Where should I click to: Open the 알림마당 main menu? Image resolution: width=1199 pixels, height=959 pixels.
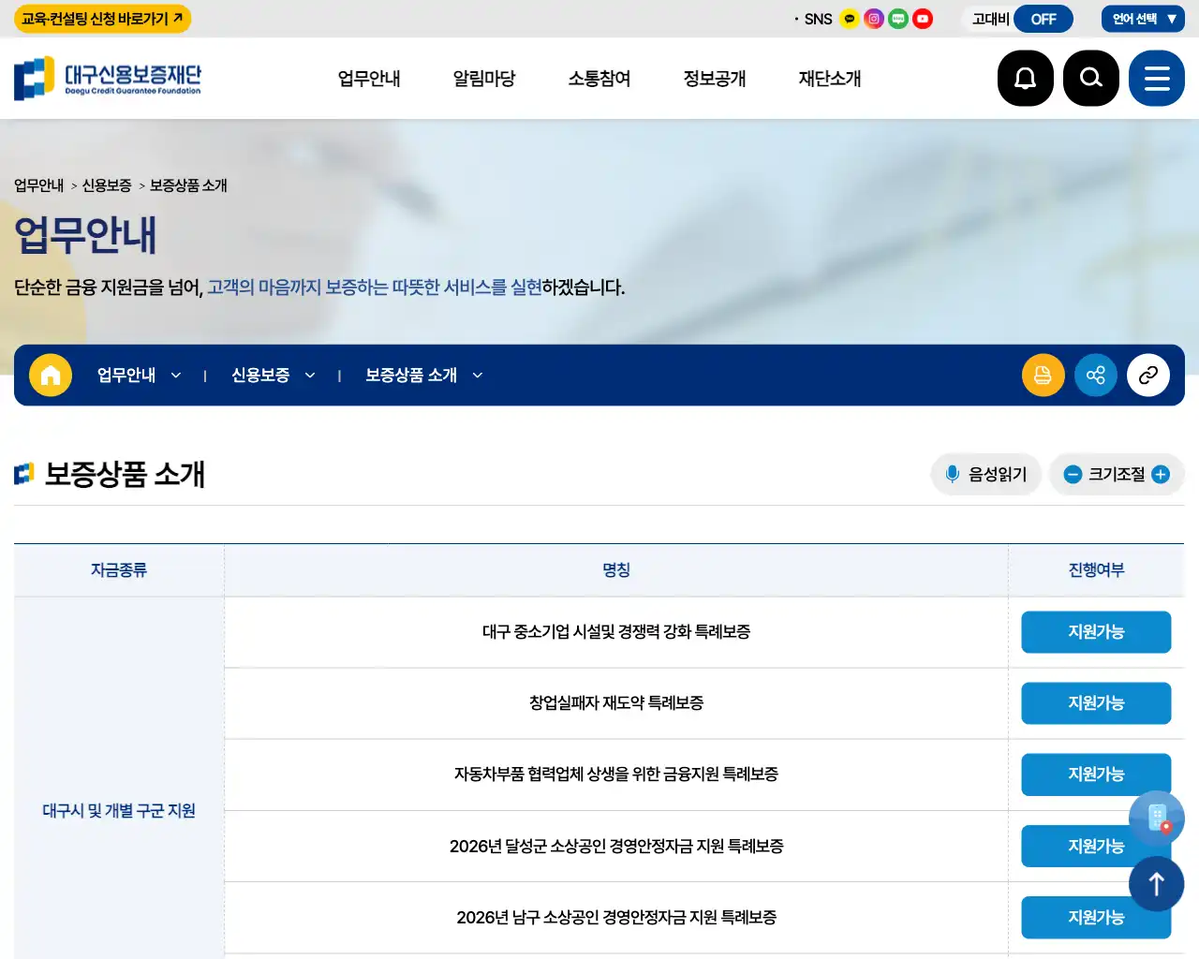click(x=484, y=79)
